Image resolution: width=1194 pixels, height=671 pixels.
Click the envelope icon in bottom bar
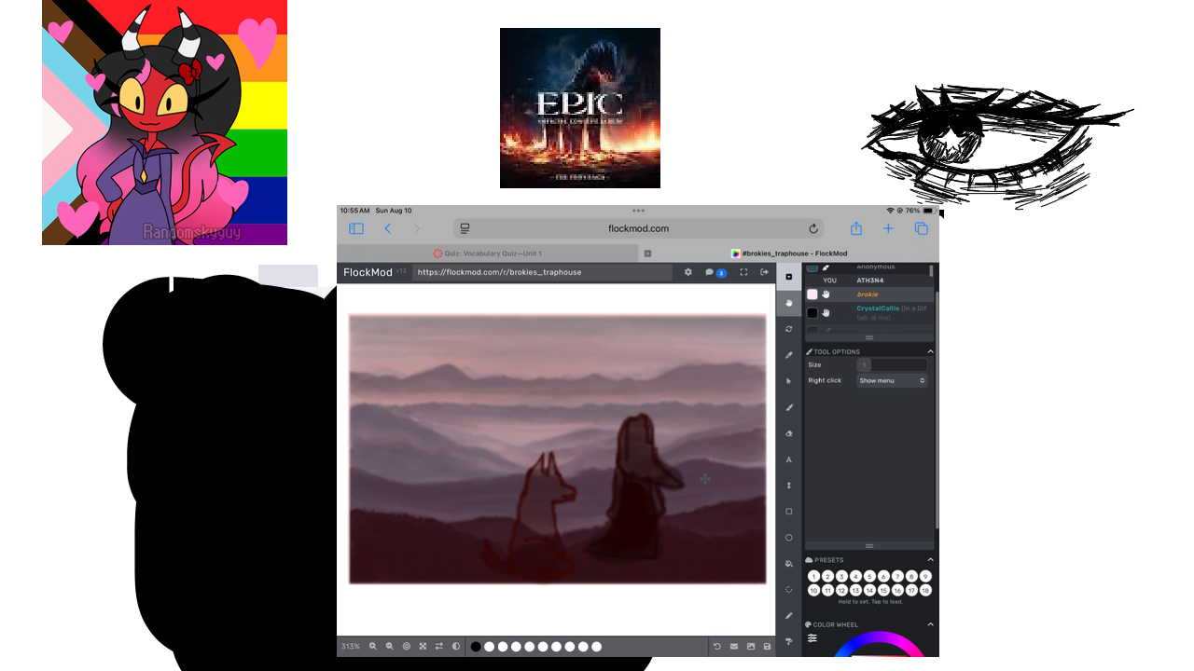(733, 646)
